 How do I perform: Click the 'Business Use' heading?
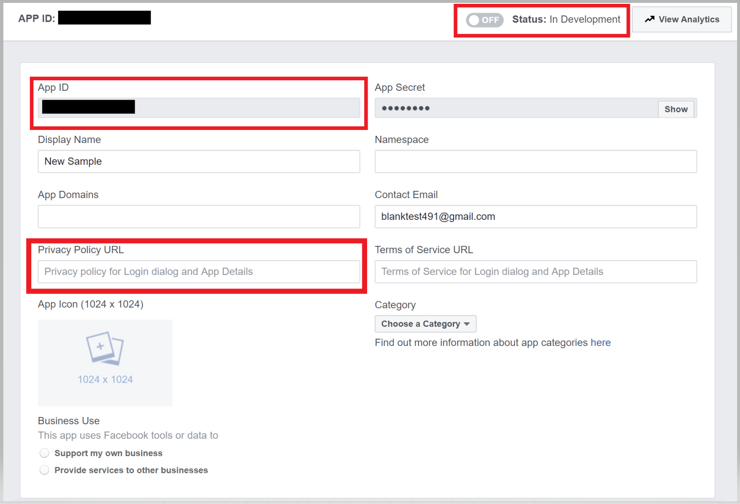69,421
